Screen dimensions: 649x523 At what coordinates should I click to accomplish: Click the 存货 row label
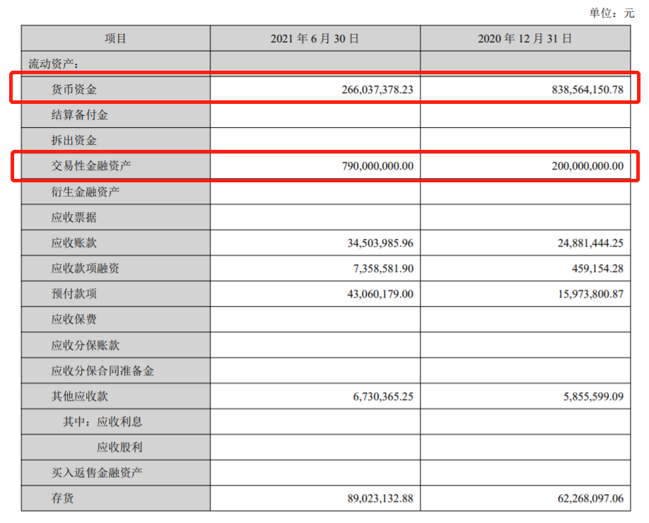pos(62,498)
